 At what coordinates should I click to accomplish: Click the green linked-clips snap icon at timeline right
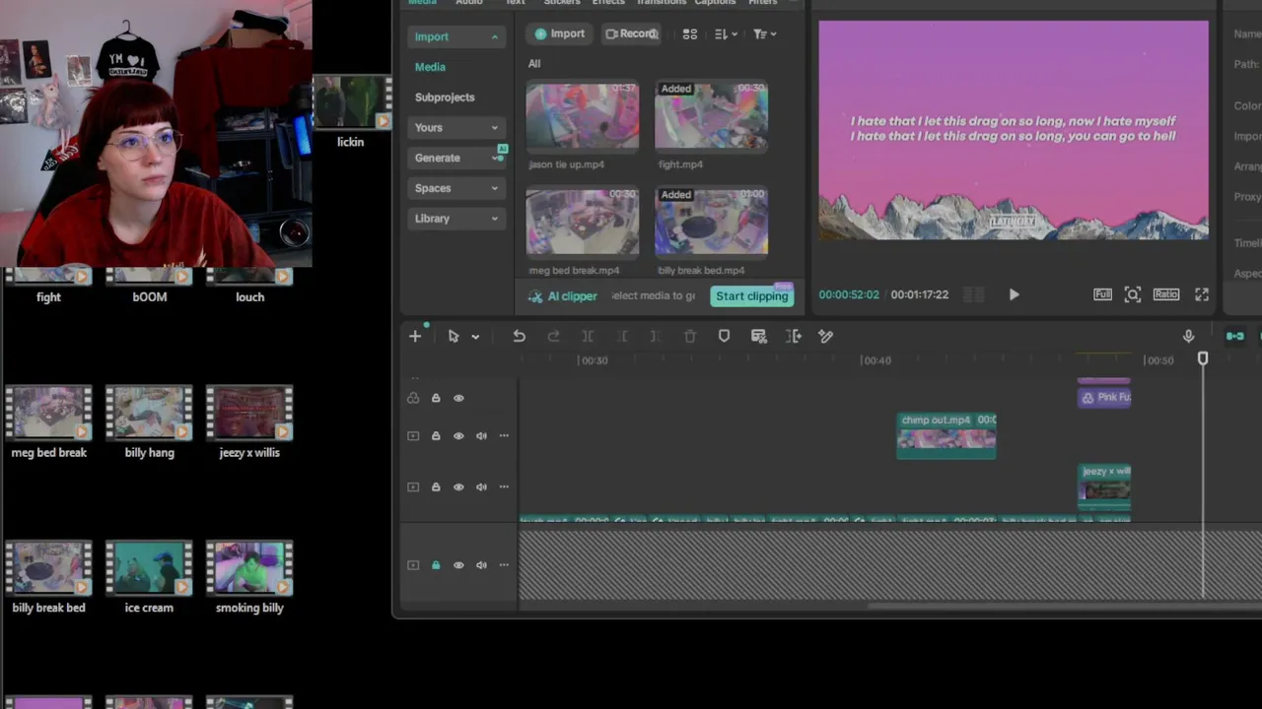[x=1234, y=337]
